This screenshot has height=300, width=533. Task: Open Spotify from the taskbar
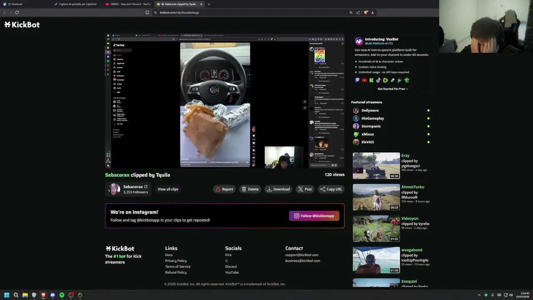[x=62, y=295]
